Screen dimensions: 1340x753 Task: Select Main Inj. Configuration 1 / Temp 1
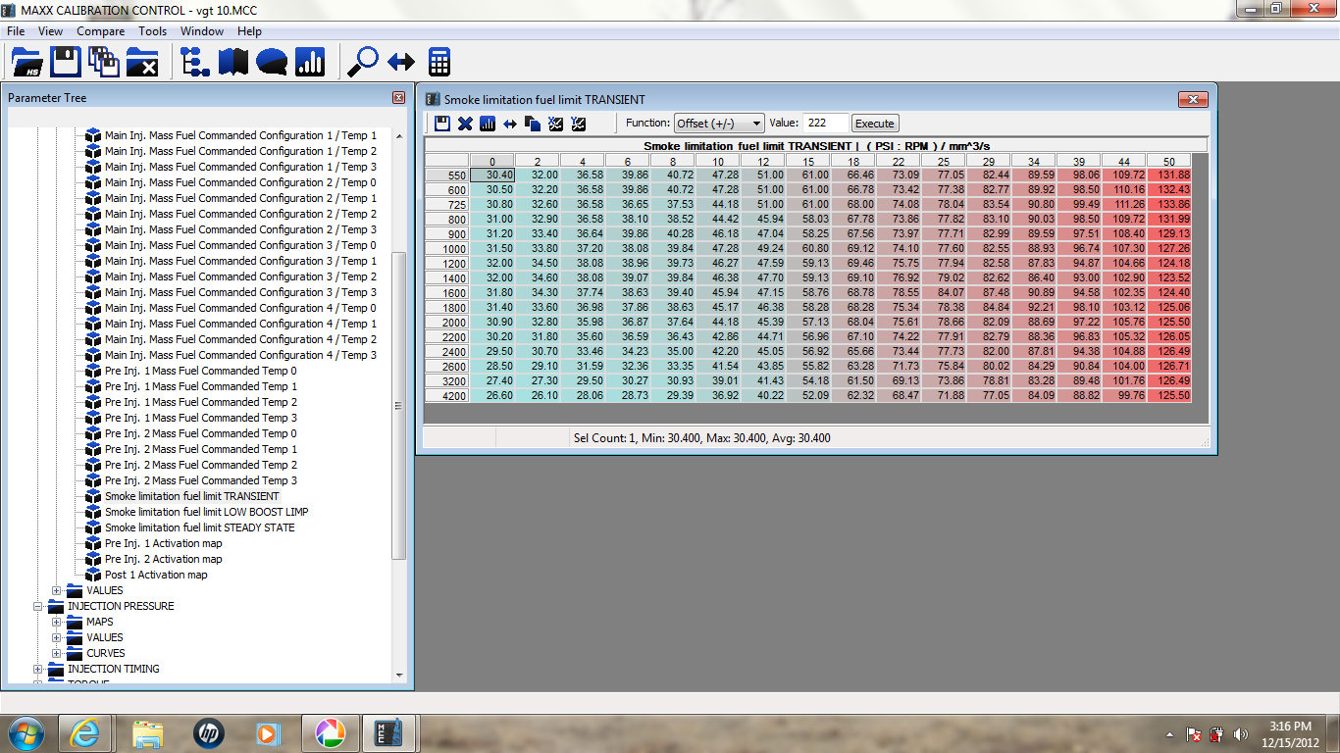tap(240, 135)
